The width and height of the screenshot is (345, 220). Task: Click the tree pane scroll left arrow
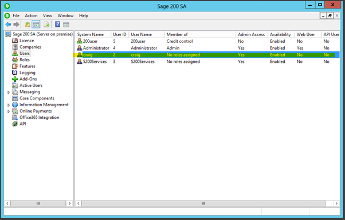pos(7,203)
